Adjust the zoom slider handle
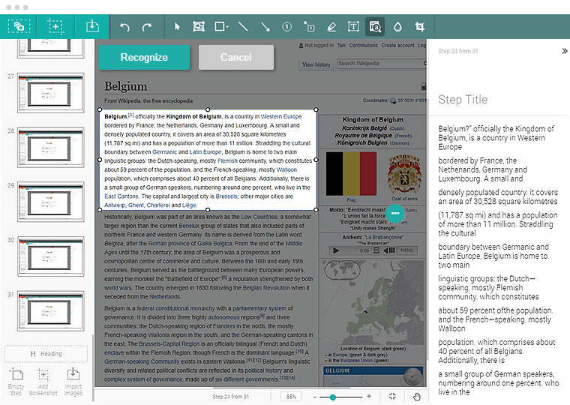This screenshot has width=570, height=405. (x=332, y=396)
